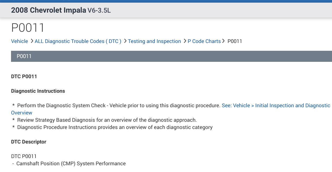The height and width of the screenshot is (172, 332).
Task: Click the Camshaft Position (CMP) System Performance text
Action: [71, 163]
